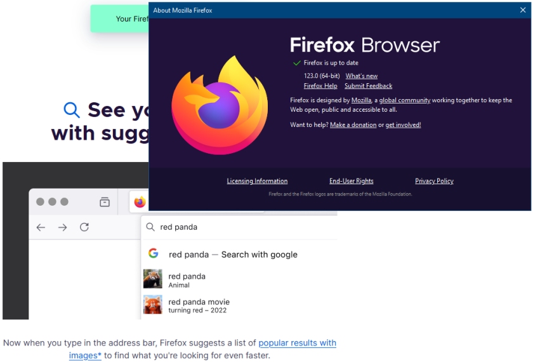Click the Firefox View icon left of tab
Image resolution: width=533 pixels, height=362 pixels.
point(105,202)
